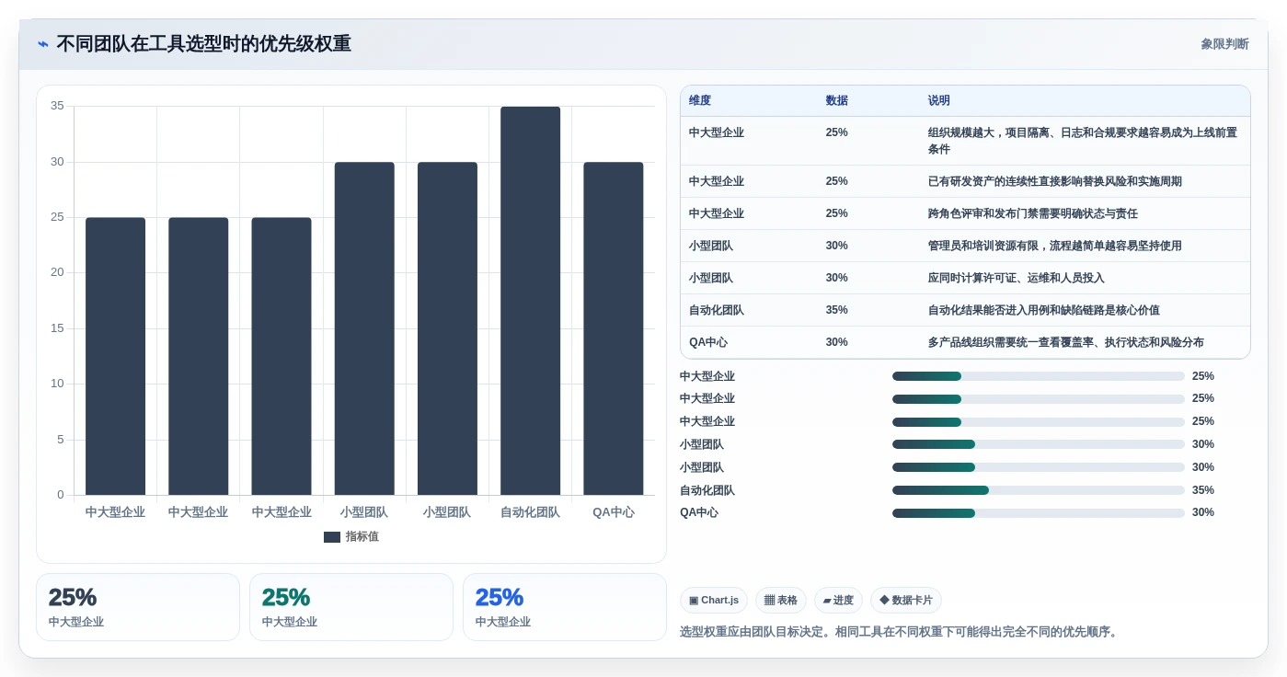Click the blue 25% stat card
Screen dimensions: 1287x677
point(565,607)
